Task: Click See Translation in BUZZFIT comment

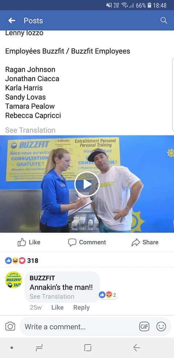Action: pos(52,296)
